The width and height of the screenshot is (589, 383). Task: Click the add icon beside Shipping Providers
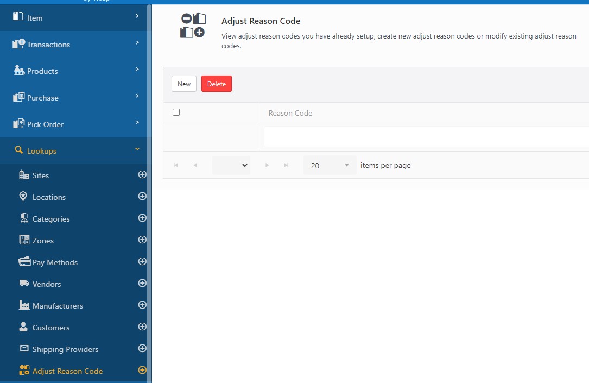point(142,349)
